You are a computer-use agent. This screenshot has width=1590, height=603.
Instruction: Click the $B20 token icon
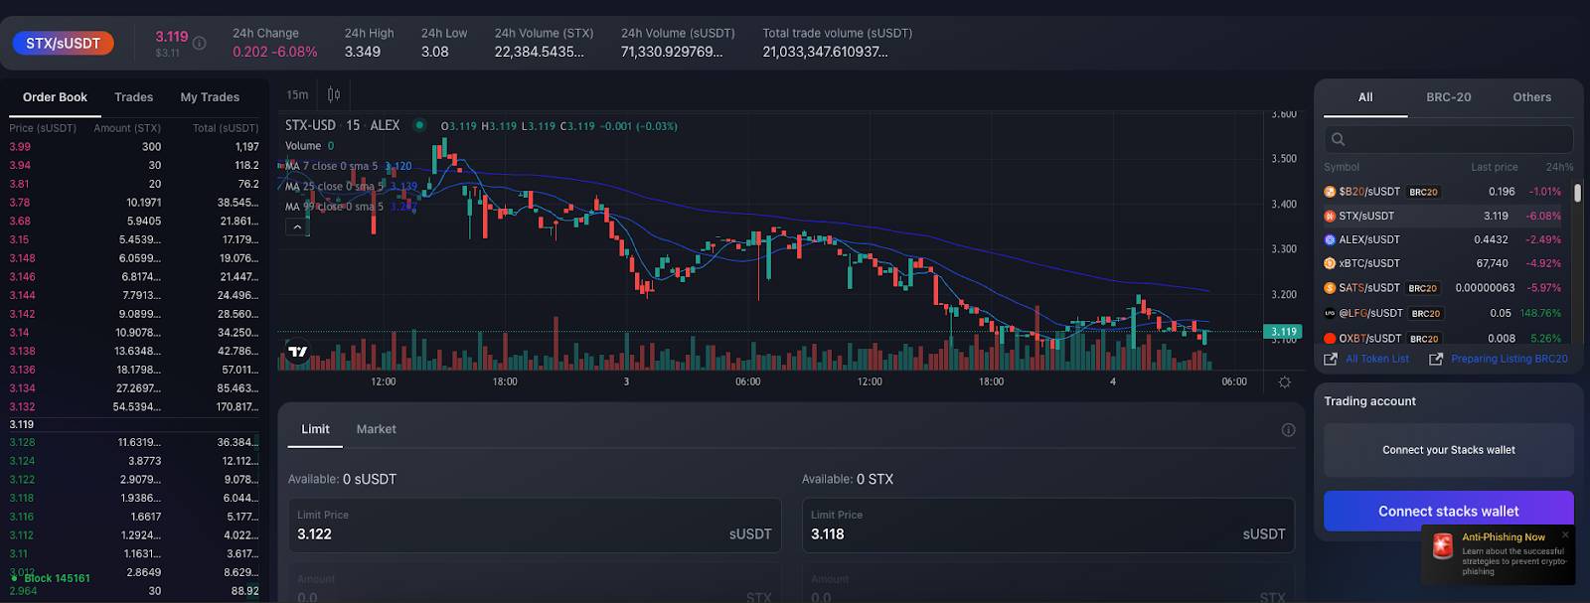[x=1330, y=192]
